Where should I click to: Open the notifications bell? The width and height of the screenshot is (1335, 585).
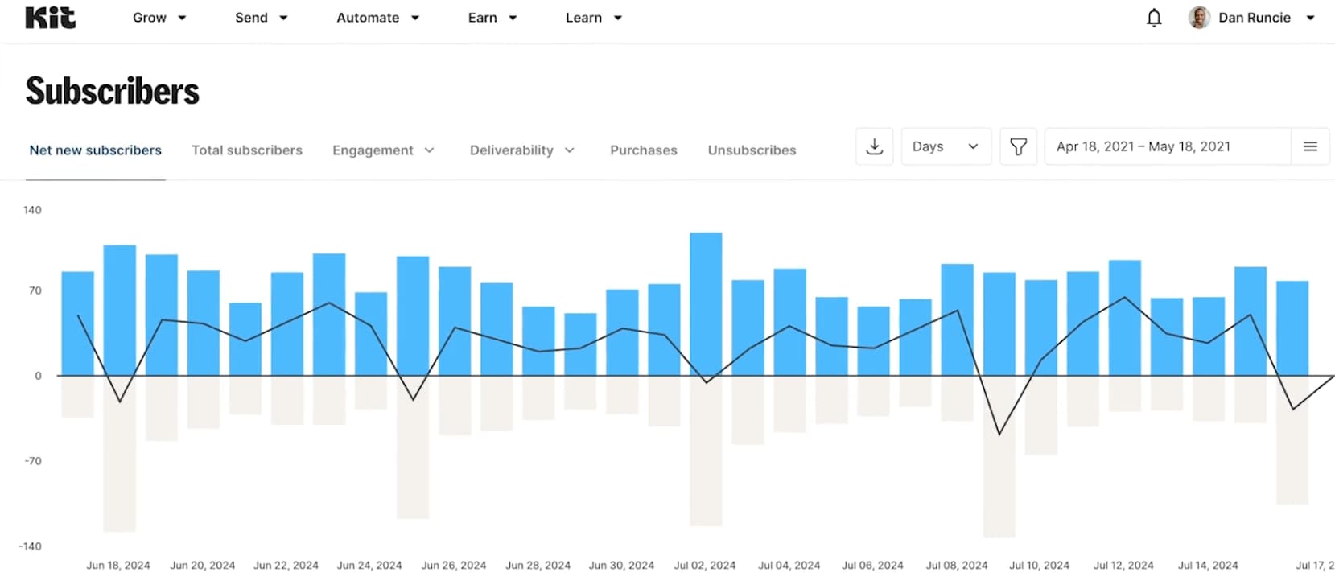click(x=1154, y=18)
